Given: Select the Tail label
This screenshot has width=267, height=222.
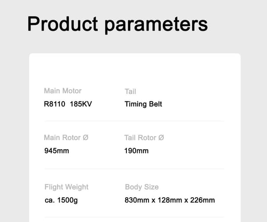Looking at the screenshot, I should click(130, 91).
